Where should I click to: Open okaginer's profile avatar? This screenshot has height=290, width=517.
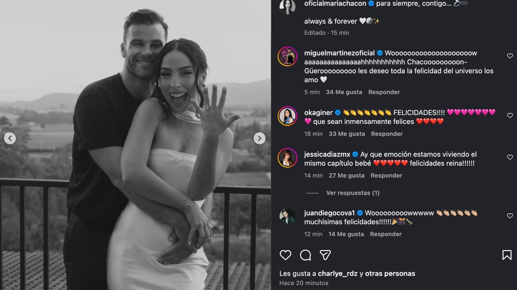pos(288,116)
